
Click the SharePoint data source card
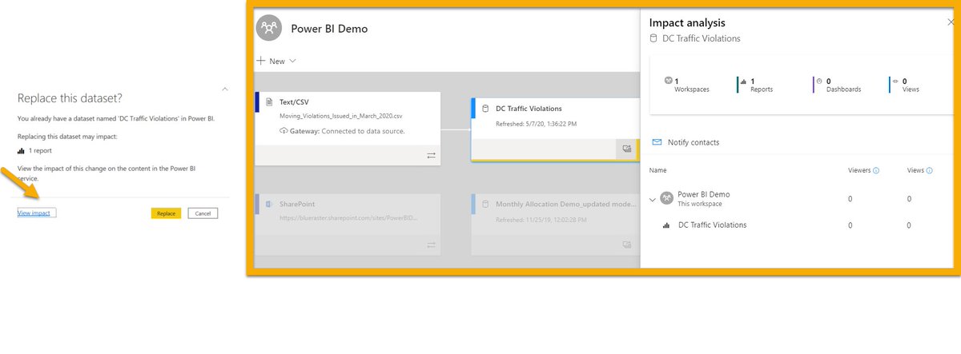tap(348, 225)
